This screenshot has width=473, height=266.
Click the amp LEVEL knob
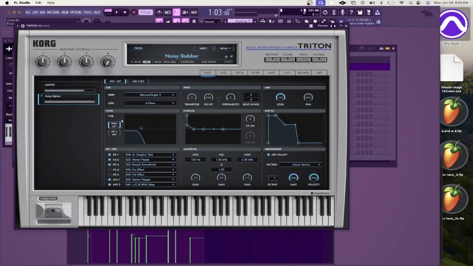280,98
